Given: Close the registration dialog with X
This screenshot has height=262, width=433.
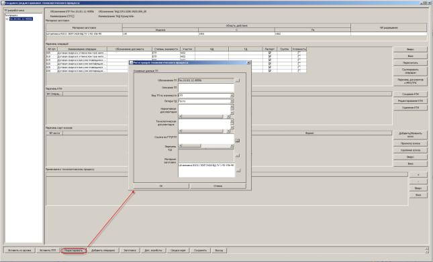Looking at the screenshot, I should coord(248,62).
